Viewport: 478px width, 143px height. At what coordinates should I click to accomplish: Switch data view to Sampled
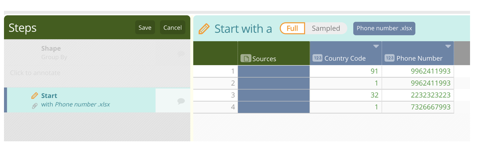coord(326,28)
